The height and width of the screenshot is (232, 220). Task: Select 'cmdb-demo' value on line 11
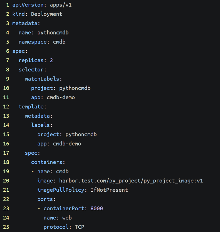click(x=61, y=97)
